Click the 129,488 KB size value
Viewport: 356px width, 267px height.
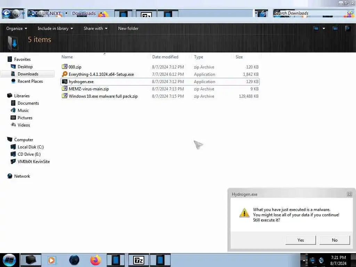click(x=249, y=96)
